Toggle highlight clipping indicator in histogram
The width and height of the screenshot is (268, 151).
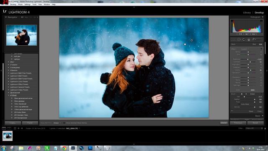point(261,21)
